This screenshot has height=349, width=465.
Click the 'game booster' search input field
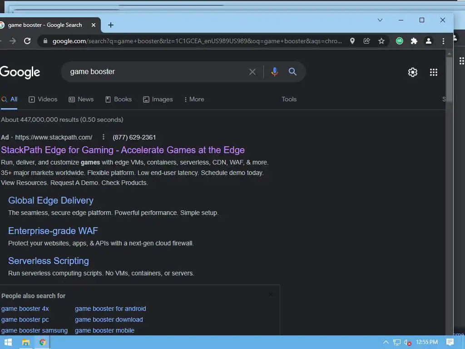pyautogui.click(x=157, y=72)
